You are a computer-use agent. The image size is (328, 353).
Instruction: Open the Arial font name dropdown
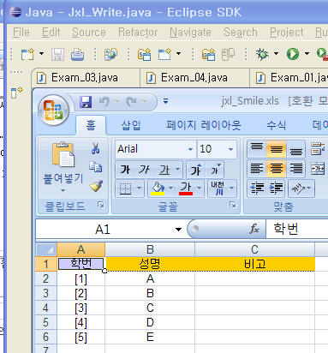pyautogui.click(x=190, y=149)
